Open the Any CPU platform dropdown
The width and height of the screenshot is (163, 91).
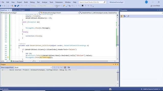click(46, 6)
